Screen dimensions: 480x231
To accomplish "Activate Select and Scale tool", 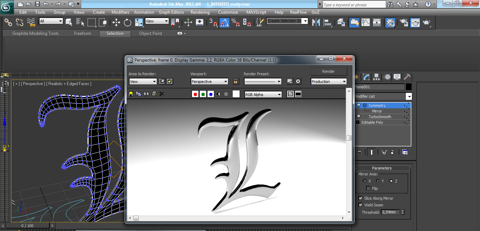I will pyautogui.click(x=139, y=22).
